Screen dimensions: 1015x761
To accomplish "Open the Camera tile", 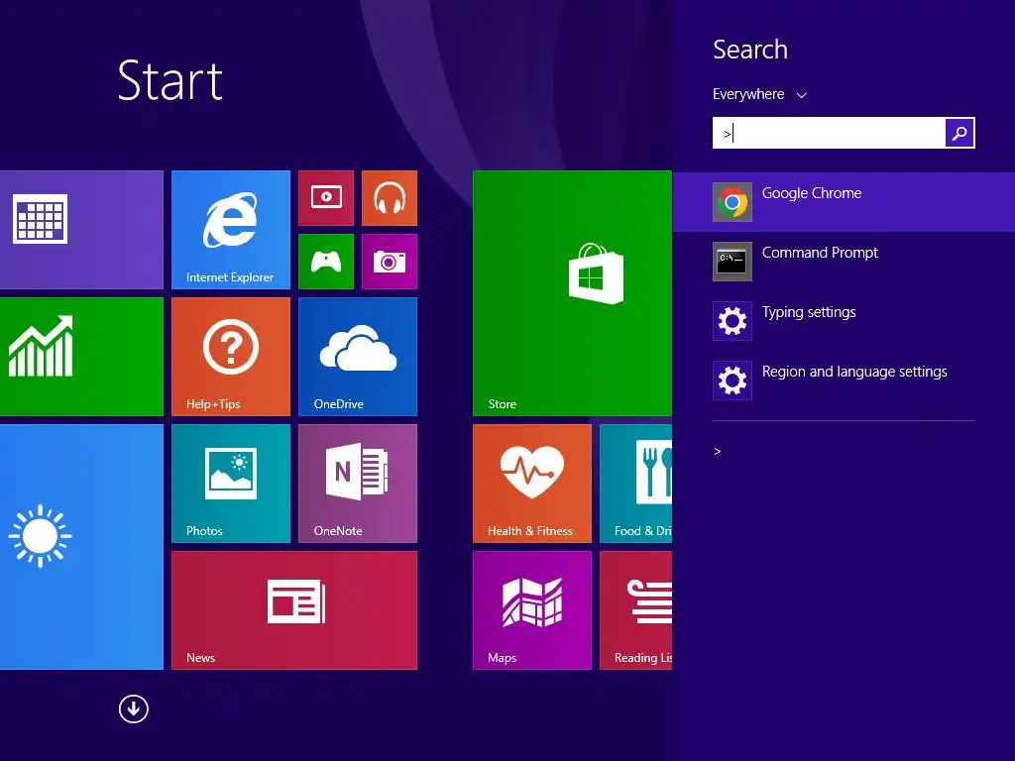I will tap(389, 262).
